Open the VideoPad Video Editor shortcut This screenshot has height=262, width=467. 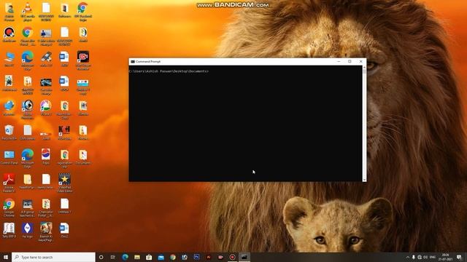(64, 182)
